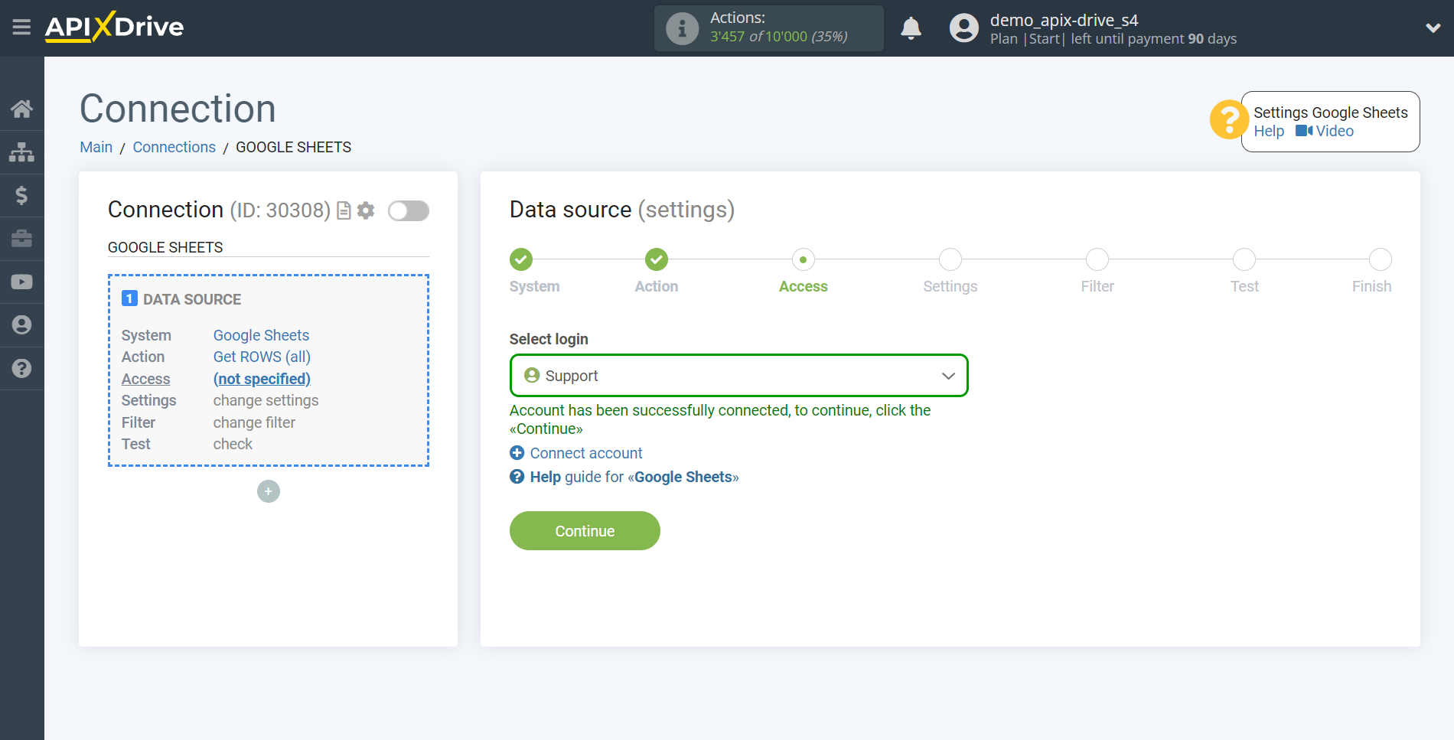Image resolution: width=1454 pixels, height=740 pixels.
Task: Go to the Connections breadcrumb
Action: pyautogui.click(x=174, y=147)
